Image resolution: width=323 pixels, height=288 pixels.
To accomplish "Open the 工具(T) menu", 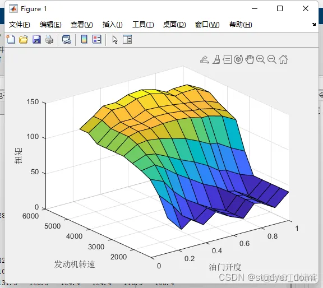I will (143, 25).
